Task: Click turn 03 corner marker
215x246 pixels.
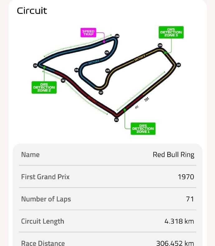Action: [35, 66]
